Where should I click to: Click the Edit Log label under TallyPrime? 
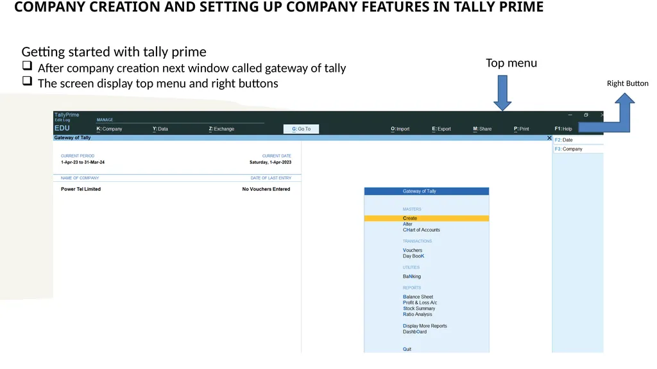click(x=62, y=120)
